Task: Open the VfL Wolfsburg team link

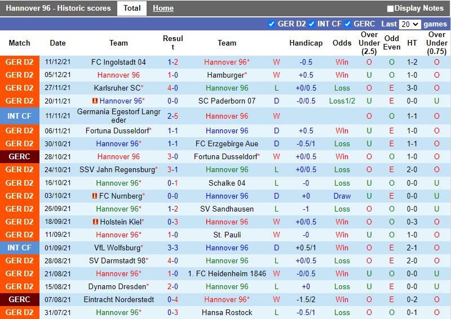Action: (x=118, y=248)
